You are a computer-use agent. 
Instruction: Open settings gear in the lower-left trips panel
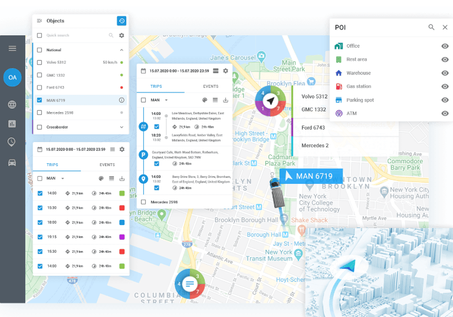pyautogui.click(x=122, y=149)
